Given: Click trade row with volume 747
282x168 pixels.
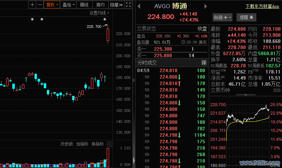Looking at the screenshot, I should pyautogui.click(x=172, y=116).
